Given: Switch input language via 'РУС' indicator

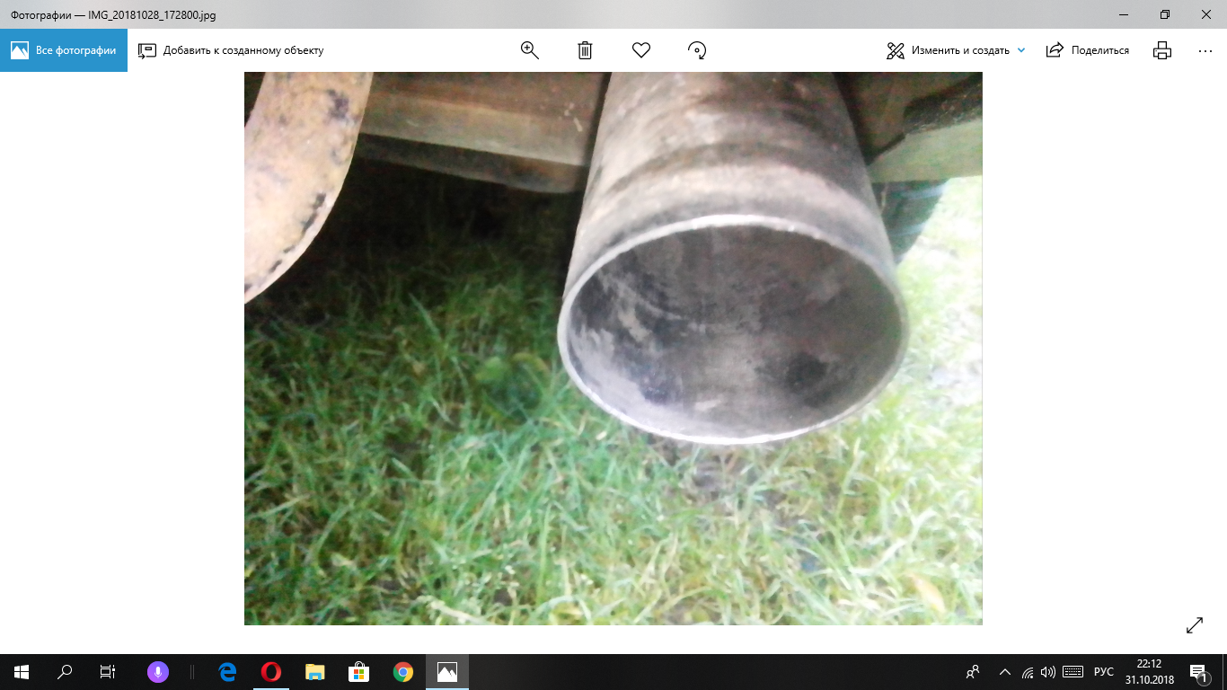Looking at the screenshot, I should coord(1104,672).
